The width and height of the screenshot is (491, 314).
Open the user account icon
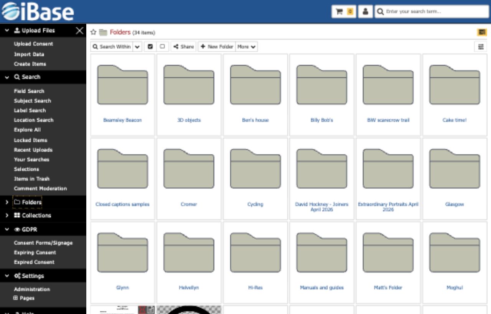click(x=365, y=11)
